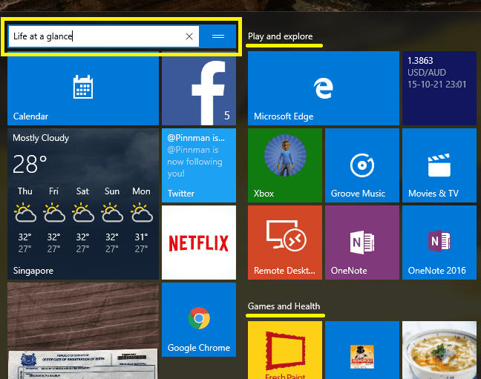Open the Singapore weather tile

[x=83, y=204]
